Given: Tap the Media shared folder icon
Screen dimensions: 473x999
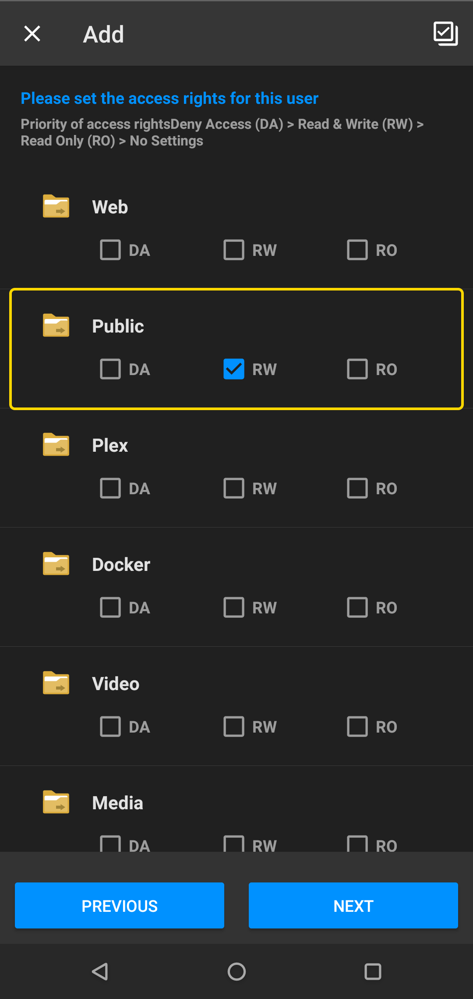Looking at the screenshot, I should click(56, 802).
